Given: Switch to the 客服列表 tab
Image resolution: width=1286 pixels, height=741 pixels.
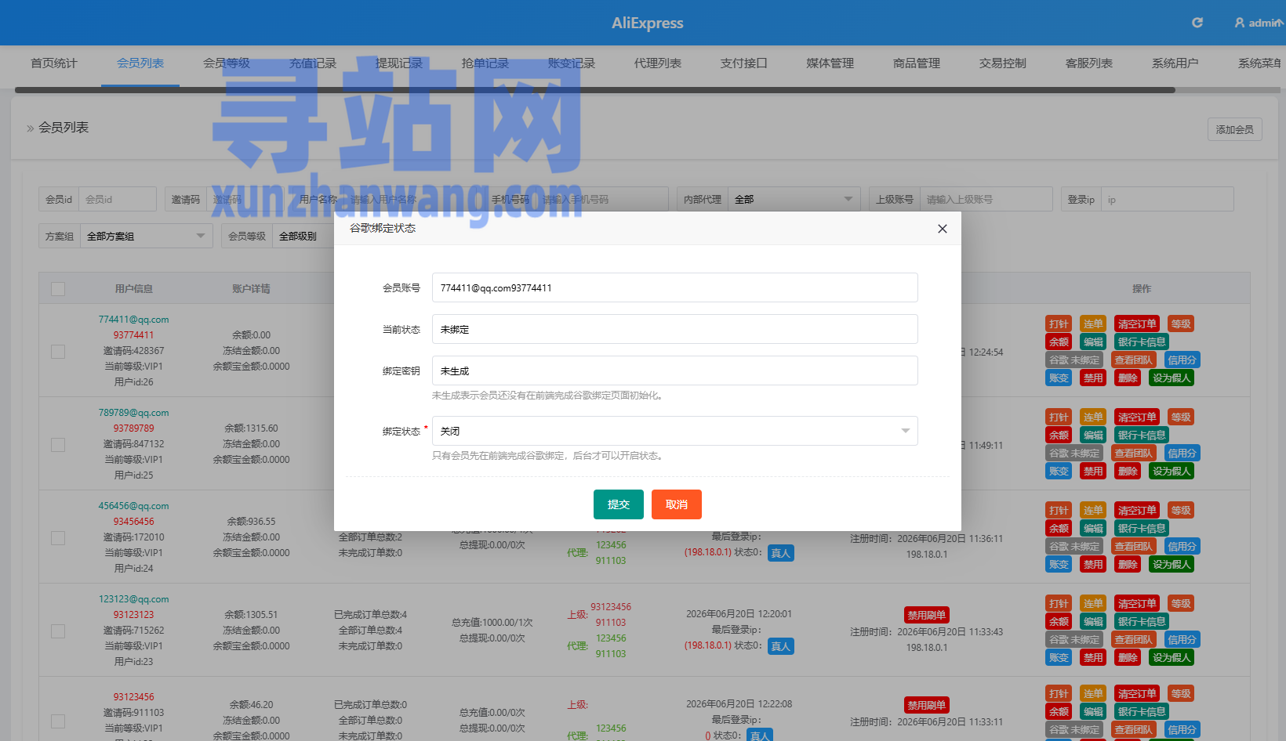Looking at the screenshot, I should tap(1089, 63).
